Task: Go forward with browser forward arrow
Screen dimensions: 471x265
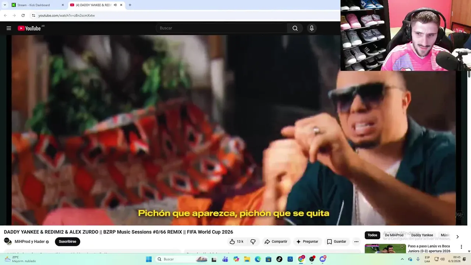Action: [x=14, y=15]
